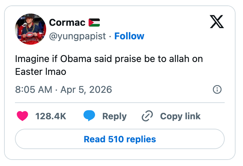Click the 128.4K likes count

51,116
